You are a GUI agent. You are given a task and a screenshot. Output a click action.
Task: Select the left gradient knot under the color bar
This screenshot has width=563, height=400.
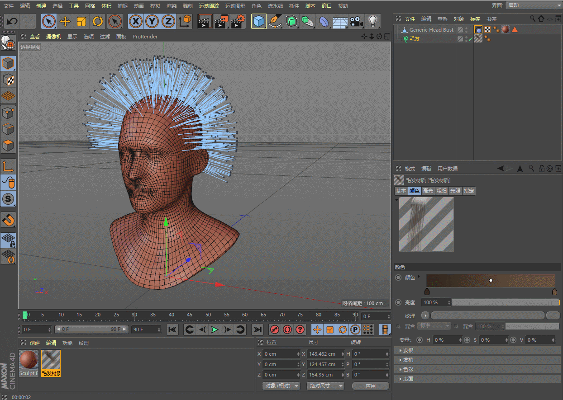[427, 292]
